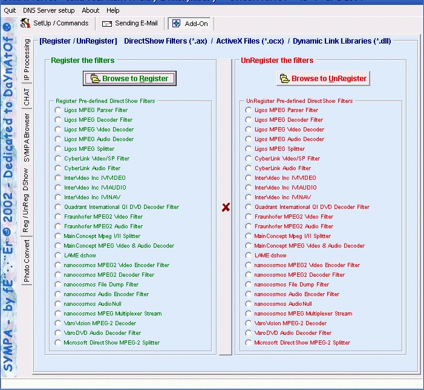Click the red X icon between panels
424x390 pixels.
(x=226, y=207)
